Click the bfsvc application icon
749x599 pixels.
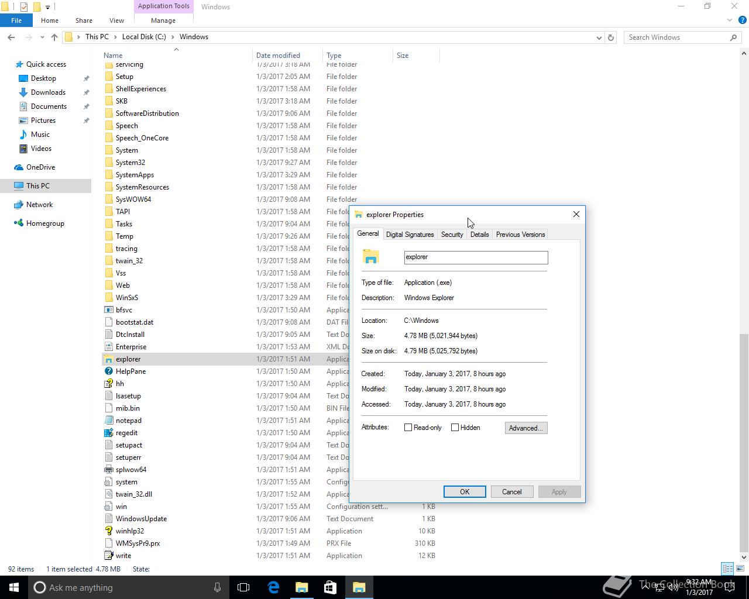pyautogui.click(x=108, y=310)
